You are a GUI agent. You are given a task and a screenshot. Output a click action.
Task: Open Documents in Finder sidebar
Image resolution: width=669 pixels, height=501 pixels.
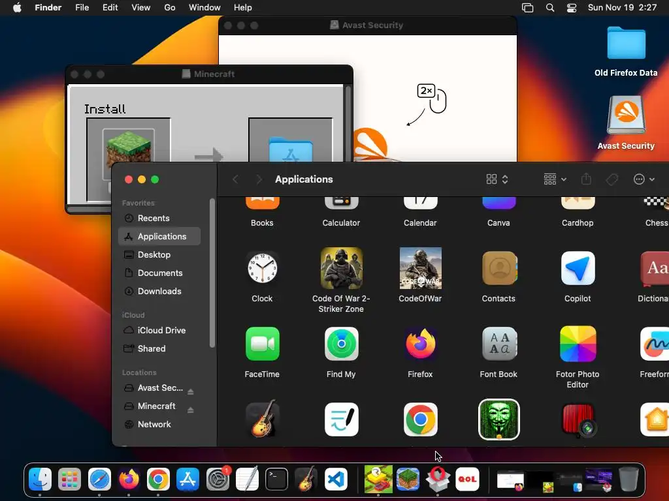point(159,273)
